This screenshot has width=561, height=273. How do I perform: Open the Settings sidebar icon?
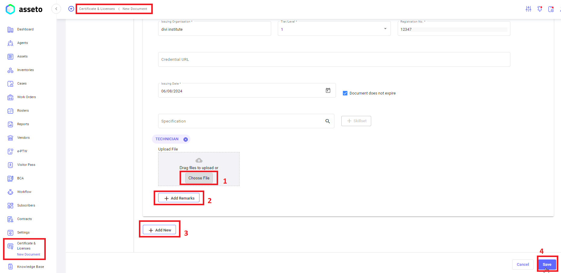pyautogui.click(x=10, y=233)
